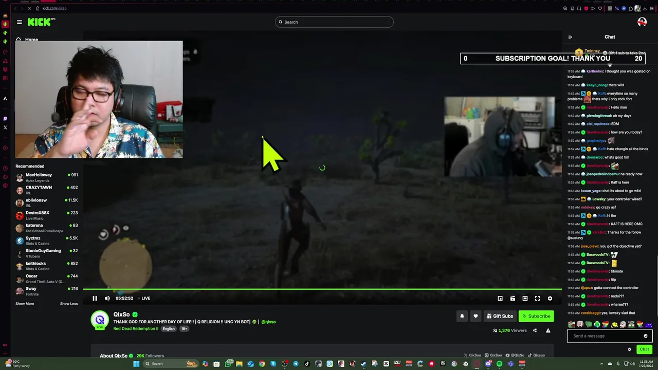
Task: Toggle theater mode
Action: pyautogui.click(x=525, y=298)
